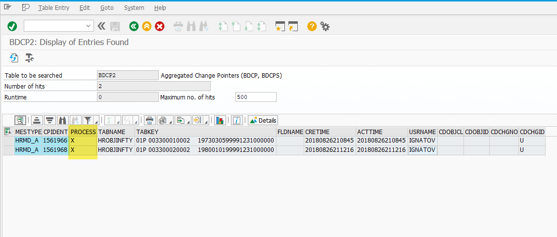
Task: Click the MESTYPE column header
Action: tap(28, 132)
